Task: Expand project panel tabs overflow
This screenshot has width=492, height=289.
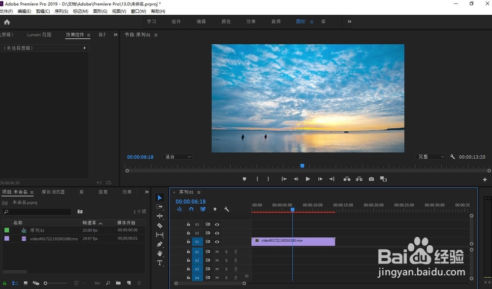Action: coord(147,192)
